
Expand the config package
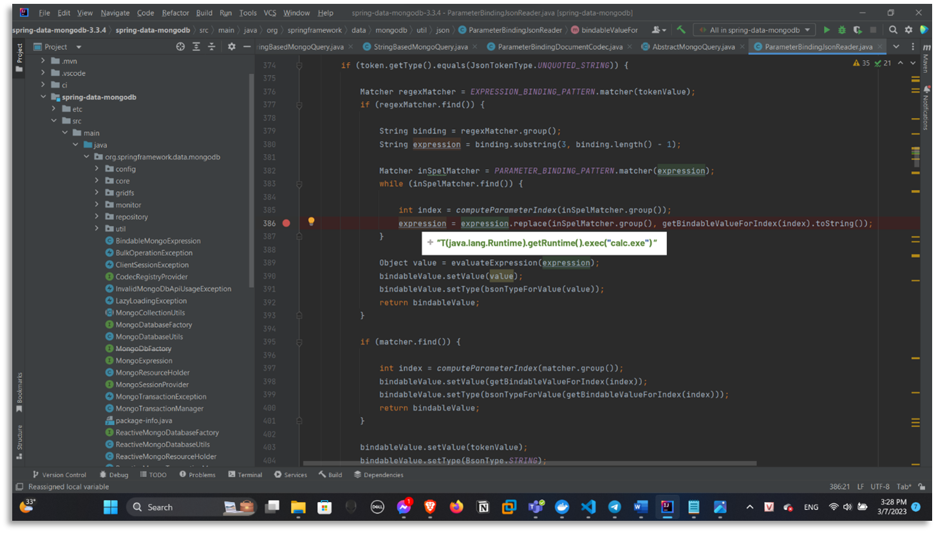(x=97, y=169)
